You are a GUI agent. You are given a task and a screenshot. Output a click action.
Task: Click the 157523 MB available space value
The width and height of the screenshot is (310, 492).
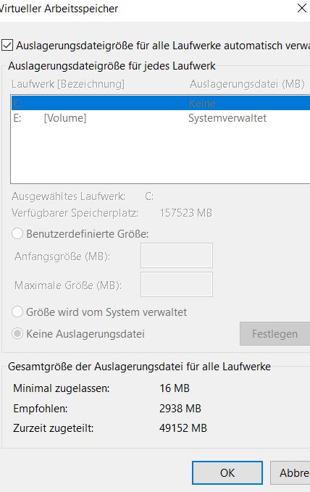coord(185,213)
